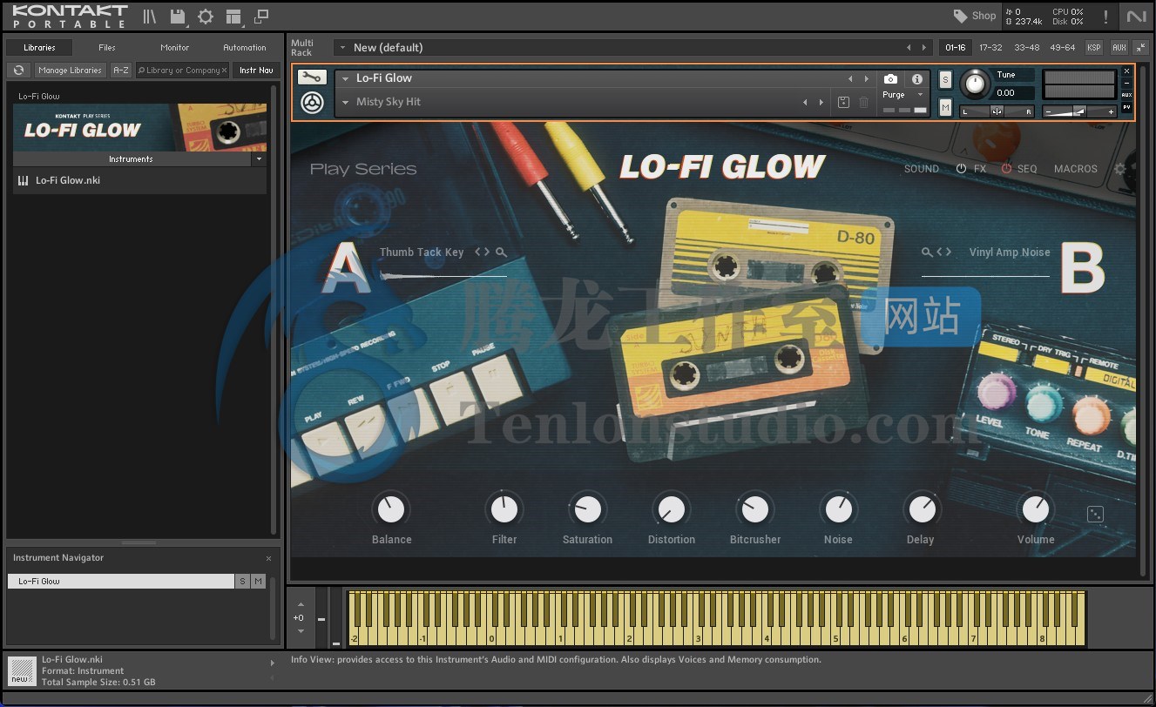The height and width of the screenshot is (707, 1156).
Task: Browse sound A with magnifier icon
Action: click(501, 252)
